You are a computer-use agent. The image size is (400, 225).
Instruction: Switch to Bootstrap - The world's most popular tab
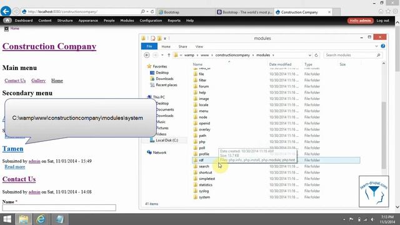pos(244,12)
